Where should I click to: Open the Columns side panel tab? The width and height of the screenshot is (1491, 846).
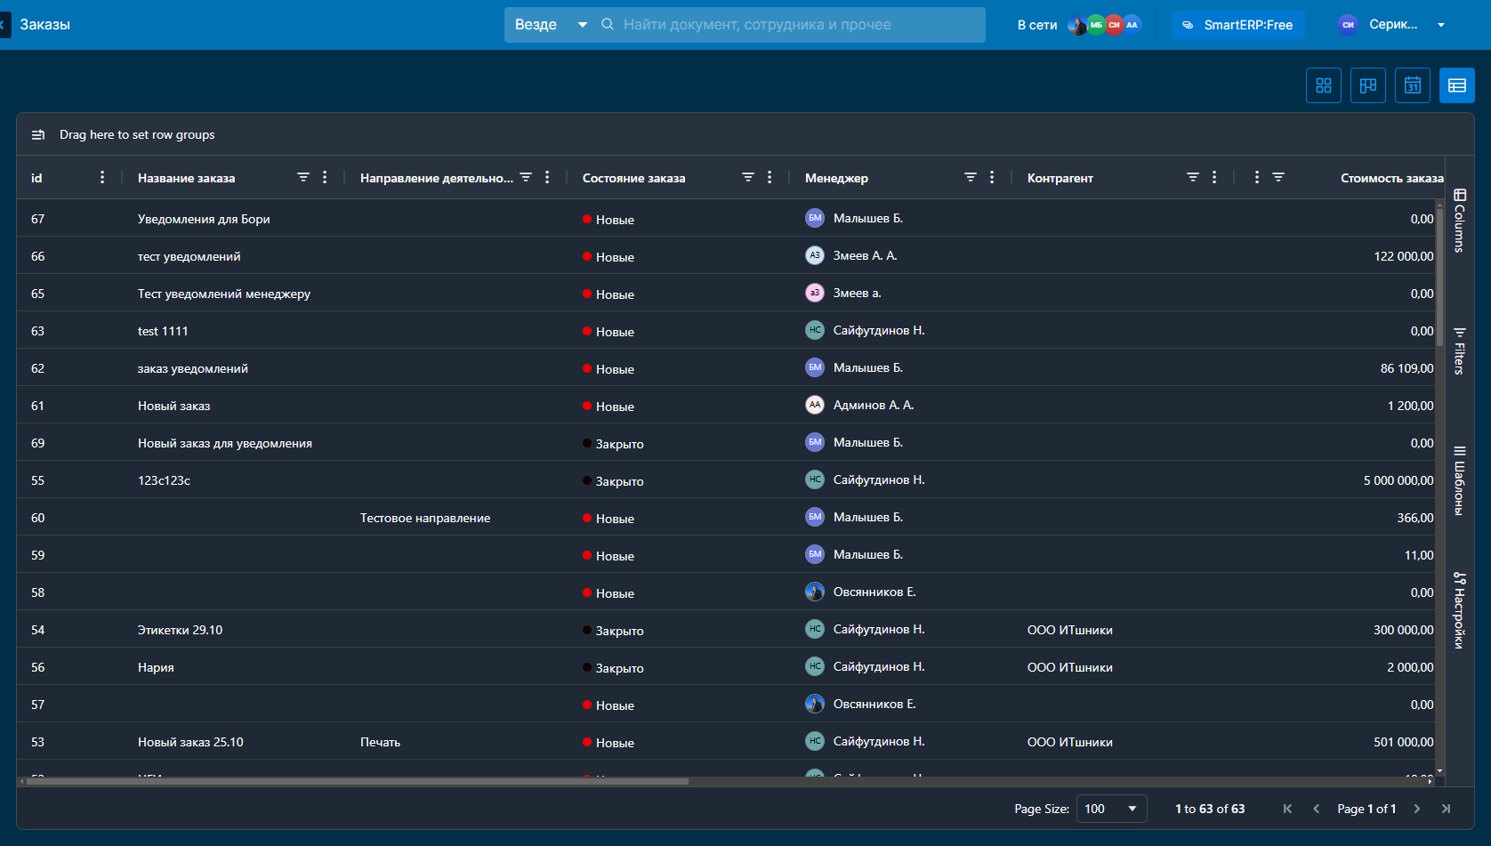(1459, 221)
